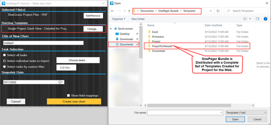
Task: Click the Up one level arrow
Action: 129,11
